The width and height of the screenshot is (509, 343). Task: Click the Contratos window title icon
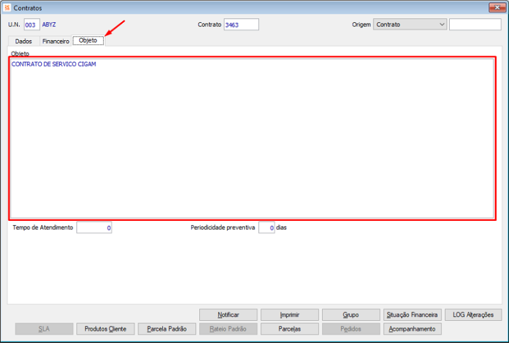point(7,8)
